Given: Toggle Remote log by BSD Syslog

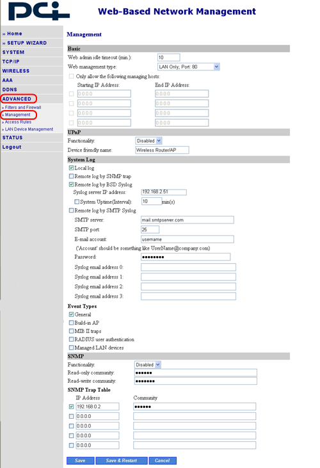Looking at the screenshot, I should [71, 184].
